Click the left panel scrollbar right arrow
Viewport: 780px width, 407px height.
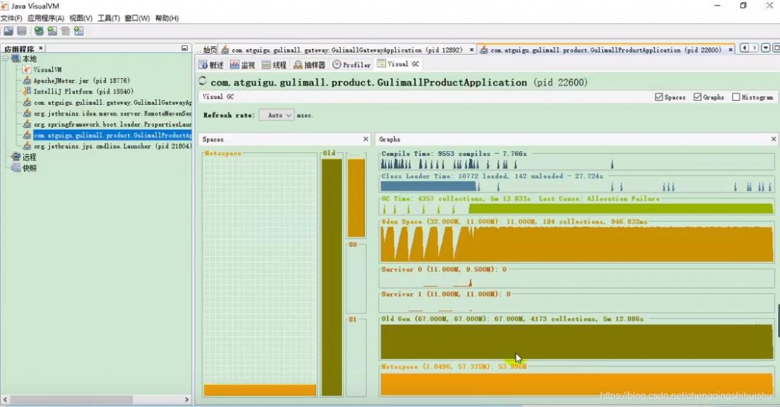point(187,400)
